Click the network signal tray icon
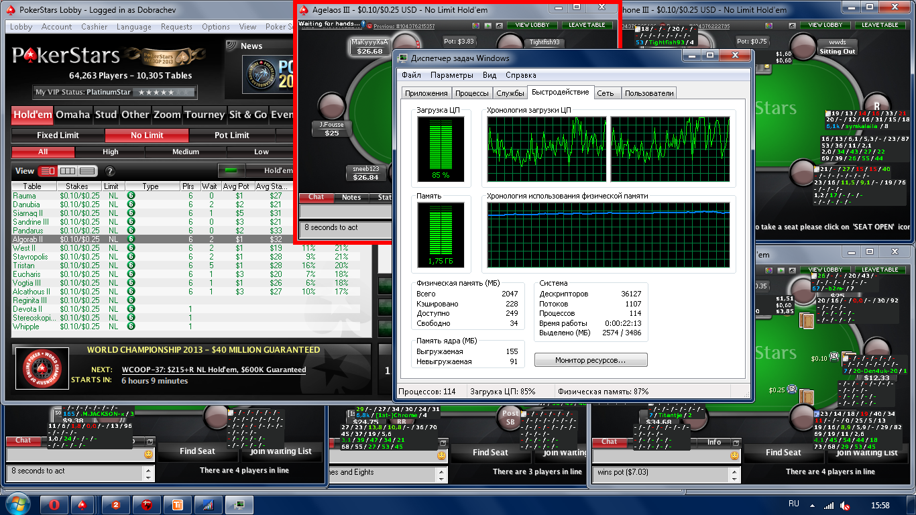The image size is (916, 515). 829,505
